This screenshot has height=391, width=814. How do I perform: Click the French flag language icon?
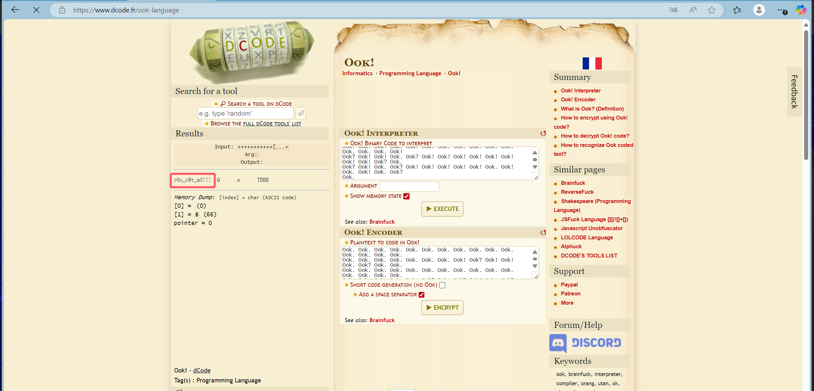(592, 63)
